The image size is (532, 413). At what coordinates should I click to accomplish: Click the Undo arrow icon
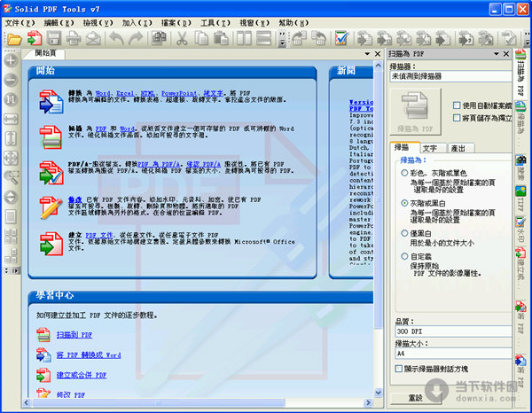117,38
